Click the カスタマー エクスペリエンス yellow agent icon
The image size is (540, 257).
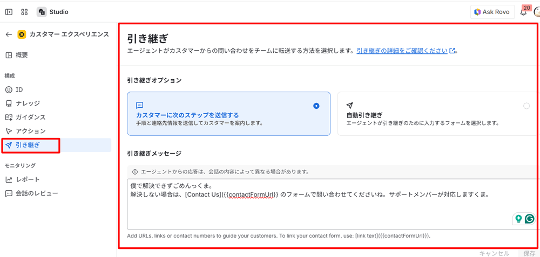click(x=22, y=34)
